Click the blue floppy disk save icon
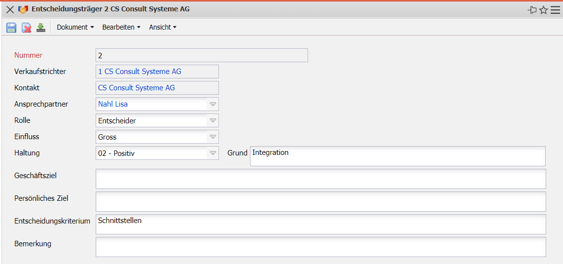Screen dimensions: 563x264 [11, 28]
